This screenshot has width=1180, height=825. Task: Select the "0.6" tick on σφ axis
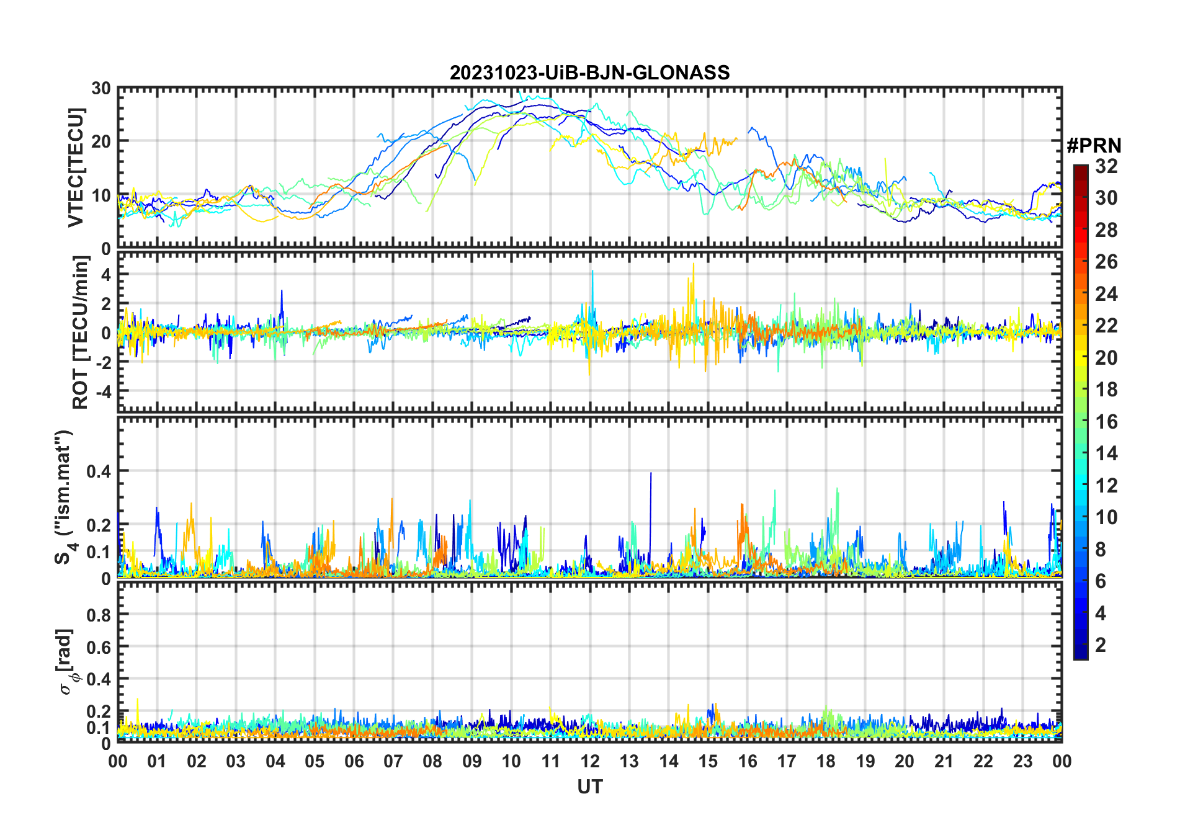[99, 647]
